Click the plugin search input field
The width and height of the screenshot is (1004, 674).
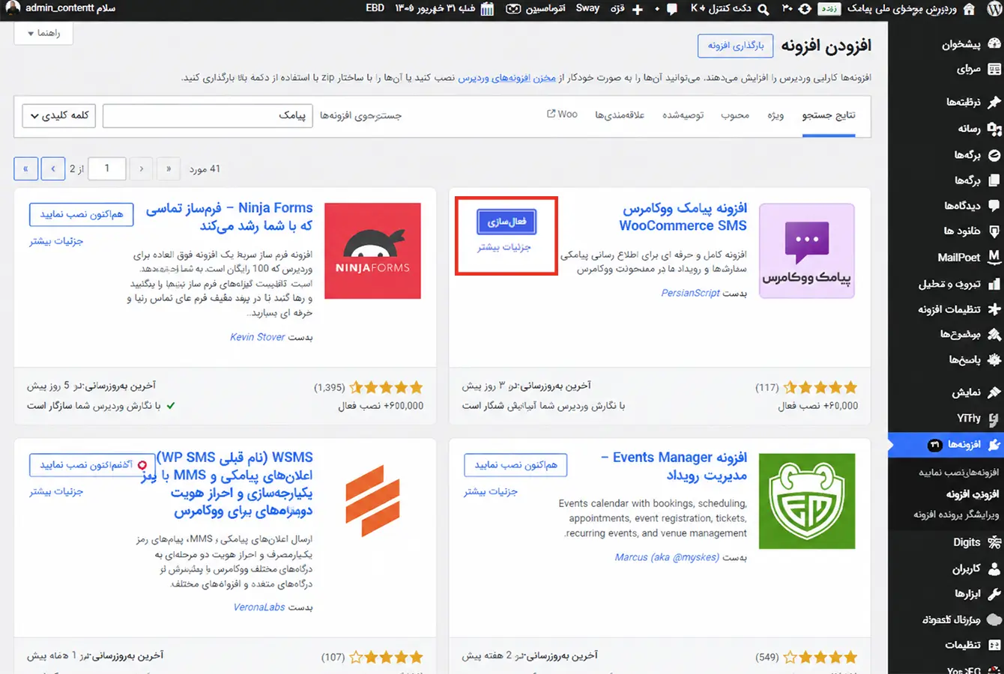click(208, 115)
